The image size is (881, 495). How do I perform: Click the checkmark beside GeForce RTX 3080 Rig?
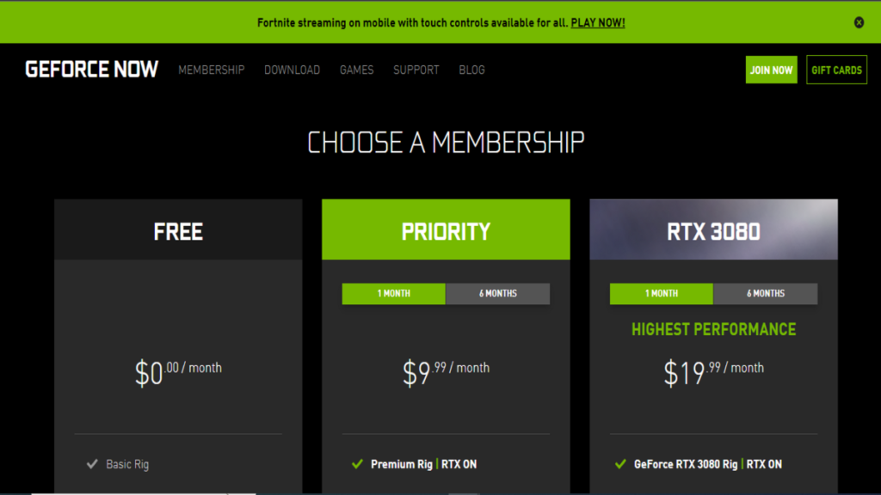click(x=619, y=464)
